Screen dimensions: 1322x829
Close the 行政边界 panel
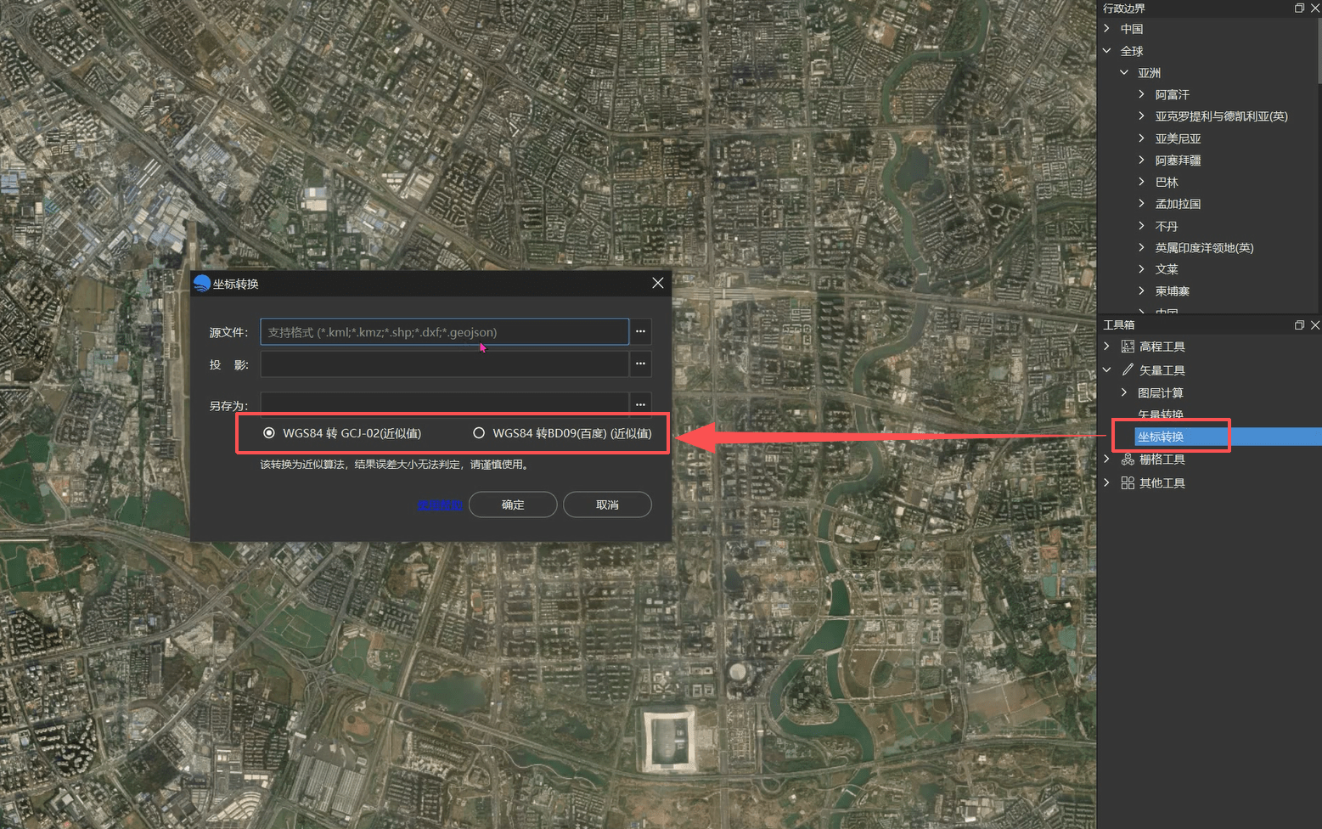pos(1315,8)
